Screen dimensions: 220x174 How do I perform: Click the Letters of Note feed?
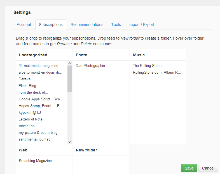pyautogui.click(x=31, y=119)
